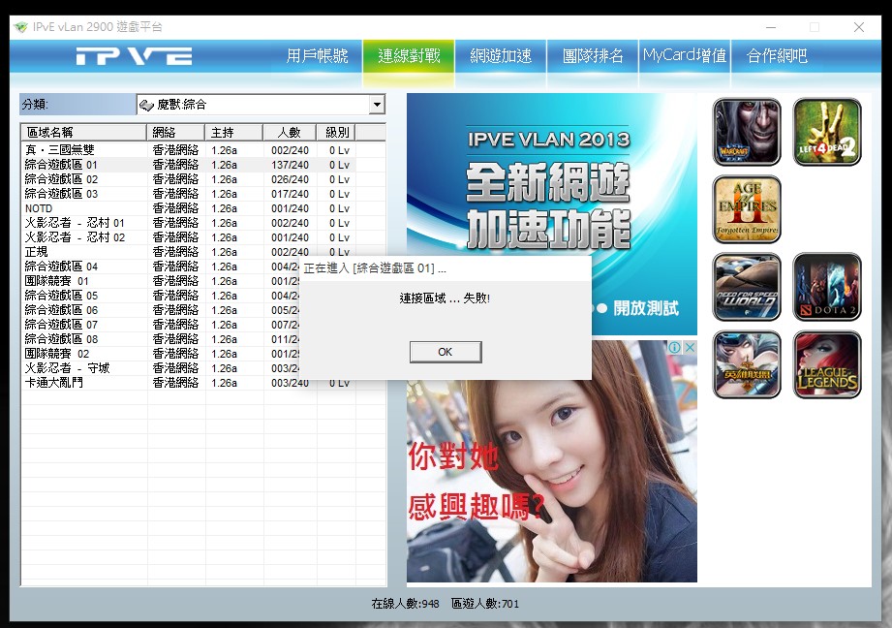This screenshot has height=628, width=892.
Task: Expand the 分類 category dropdown
Action: tap(377, 105)
